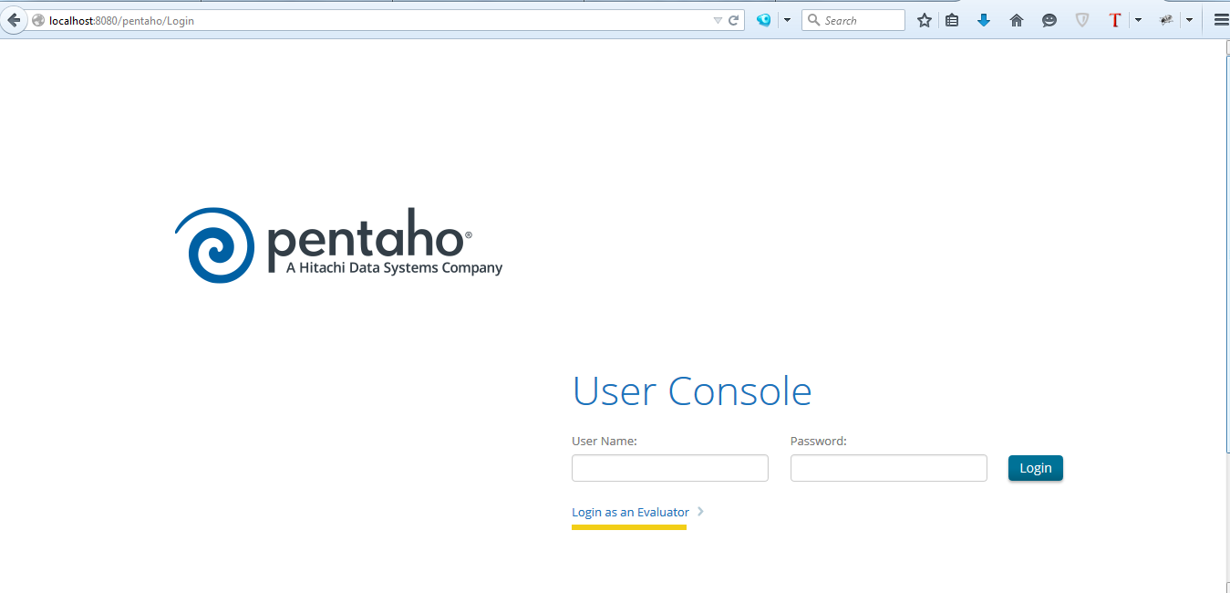Open dropdown arrow next to bug icon

tap(1190, 20)
